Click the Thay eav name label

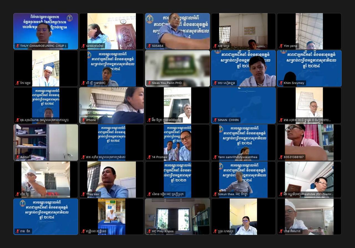point(92,194)
